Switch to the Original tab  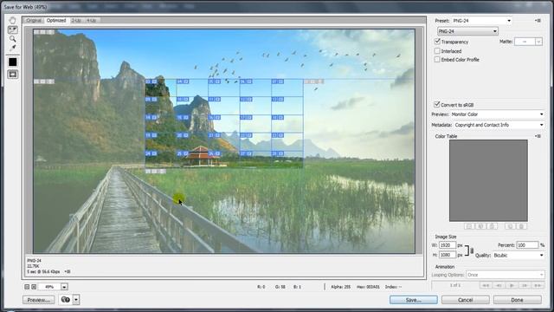pos(34,21)
